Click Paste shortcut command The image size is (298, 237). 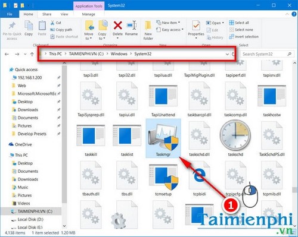tap(64, 37)
